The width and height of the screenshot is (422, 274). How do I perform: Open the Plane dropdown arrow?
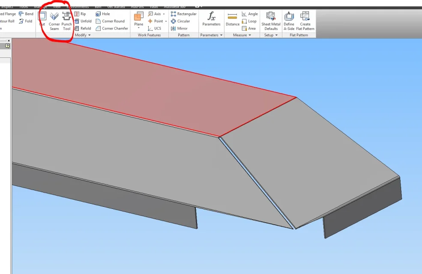tap(139, 28)
